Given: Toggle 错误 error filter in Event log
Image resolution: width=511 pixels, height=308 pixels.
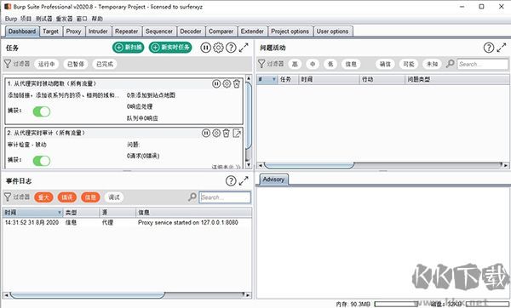Looking at the screenshot, I should (x=67, y=197).
